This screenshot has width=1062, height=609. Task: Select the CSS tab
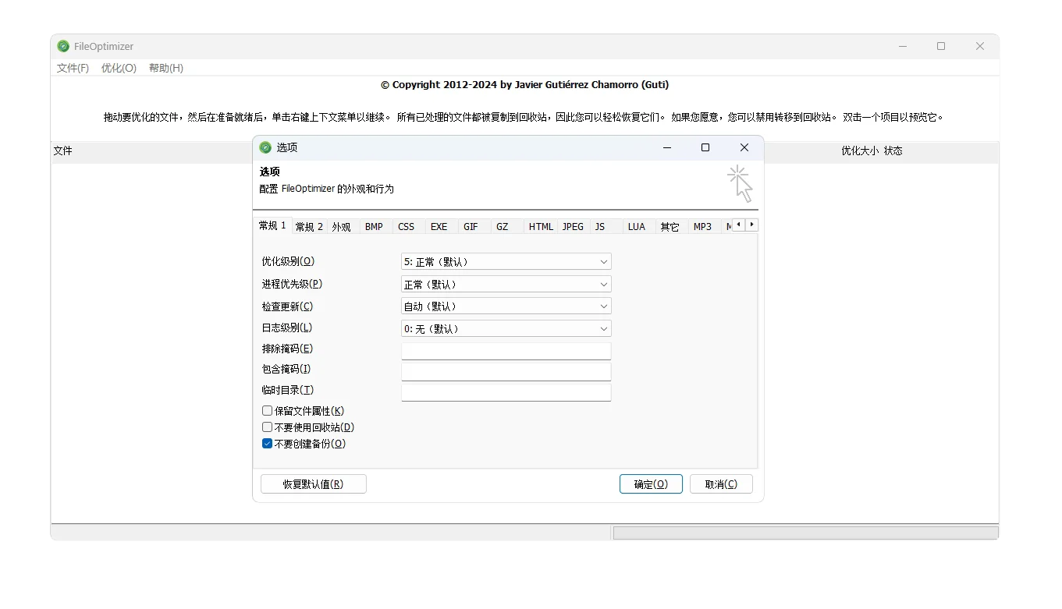[407, 227]
